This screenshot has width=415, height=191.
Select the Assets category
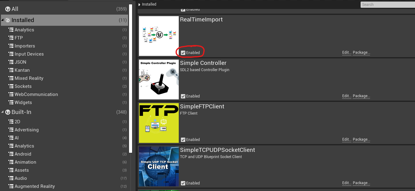(64, 170)
